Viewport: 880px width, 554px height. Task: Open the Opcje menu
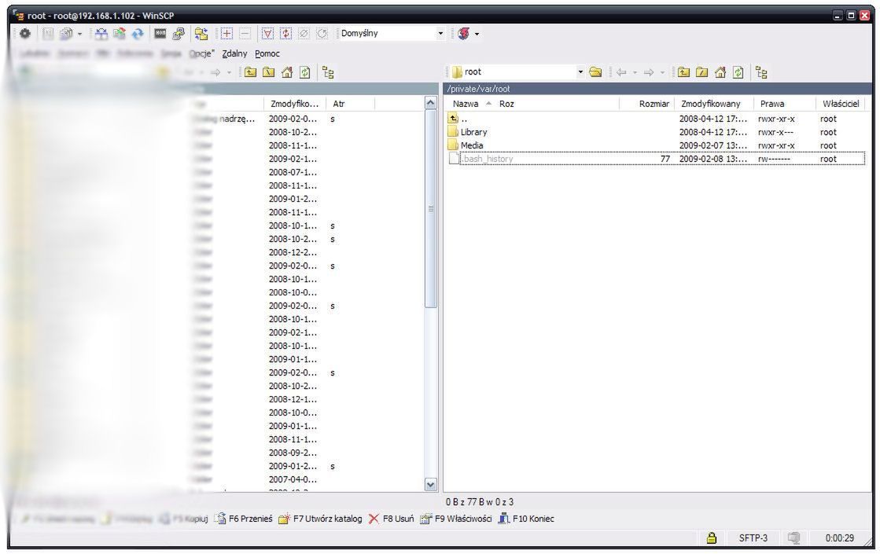click(x=201, y=54)
